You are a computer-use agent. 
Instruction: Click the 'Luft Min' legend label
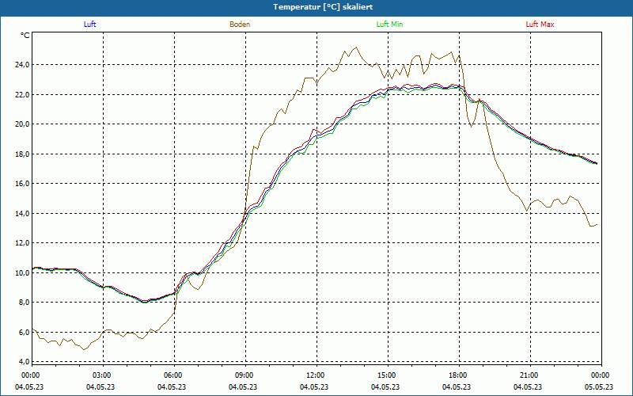pos(389,25)
